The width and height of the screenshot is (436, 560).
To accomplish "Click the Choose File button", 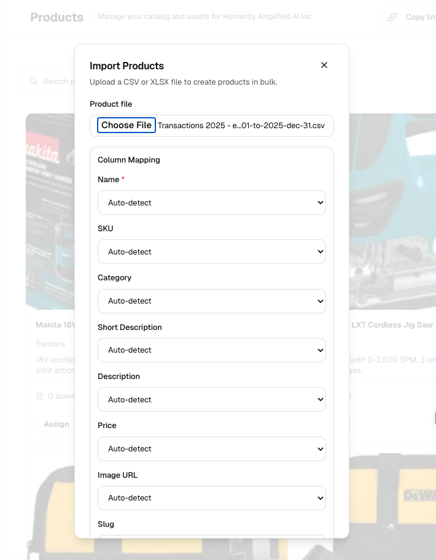I will [x=127, y=125].
